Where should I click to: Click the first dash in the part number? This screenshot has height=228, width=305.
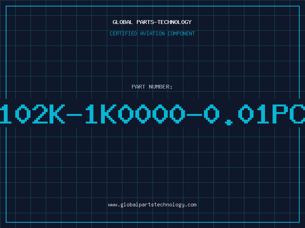(x=74, y=115)
